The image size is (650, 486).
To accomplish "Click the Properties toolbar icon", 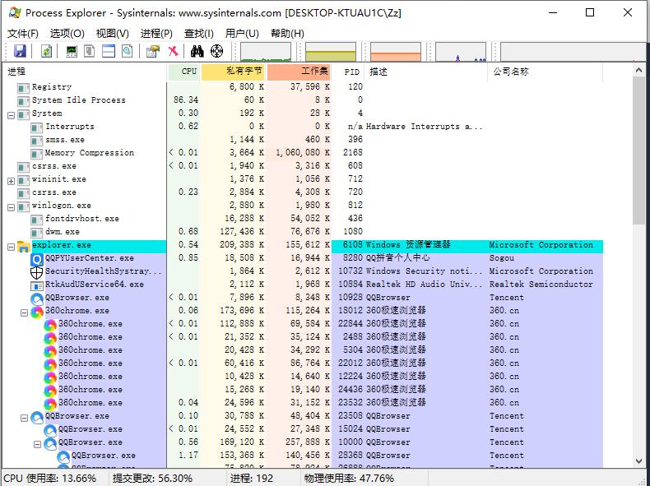I will click(x=153, y=51).
